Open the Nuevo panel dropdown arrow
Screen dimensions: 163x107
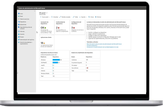click(49, 17)
